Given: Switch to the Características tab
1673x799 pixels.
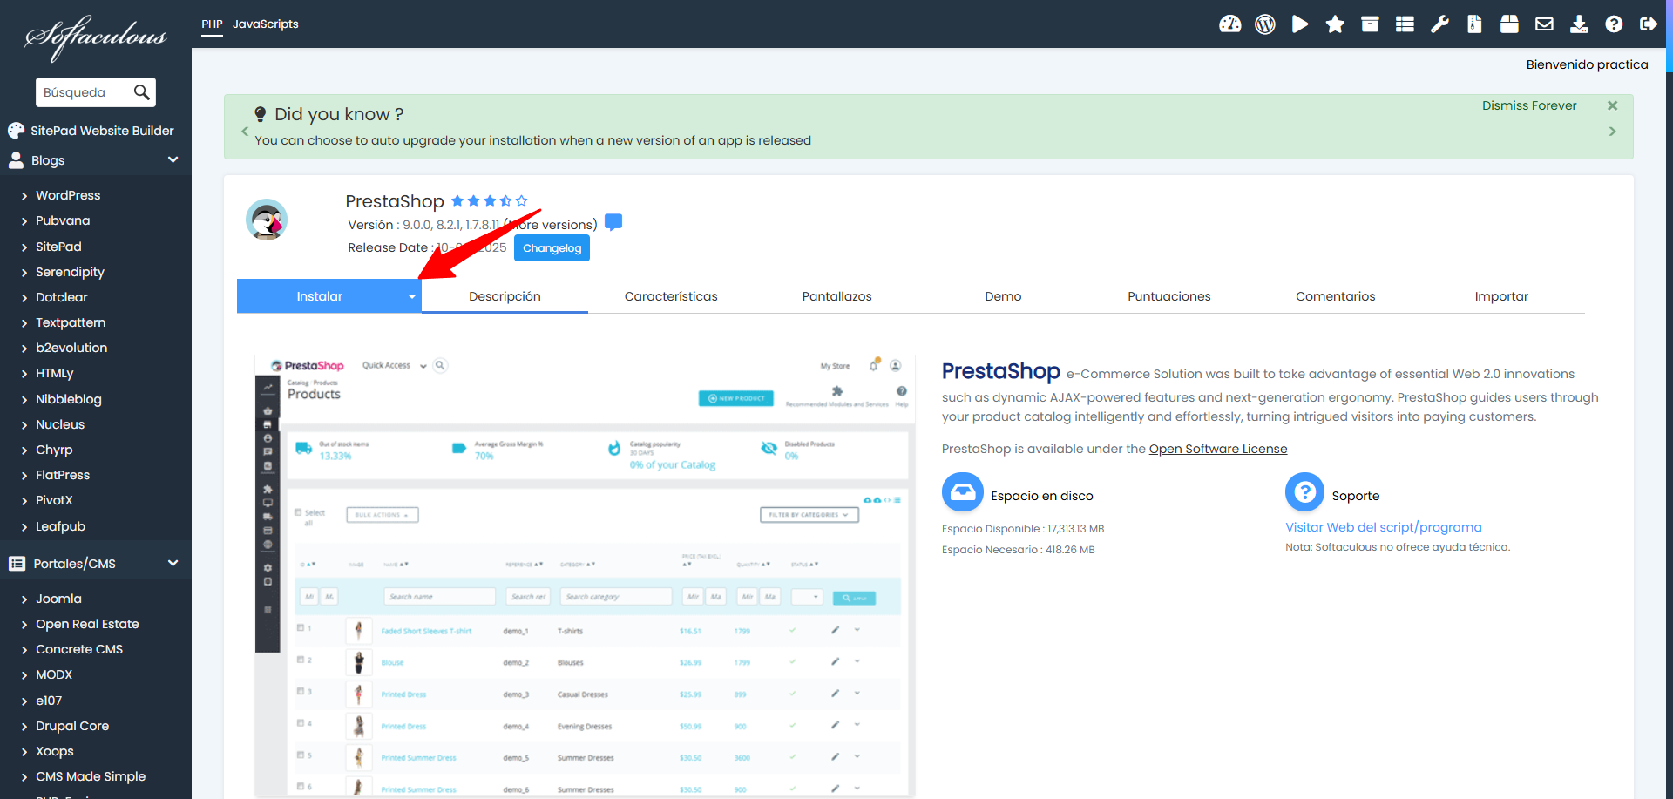Looking at the screenshot, I should pos(670,296).
